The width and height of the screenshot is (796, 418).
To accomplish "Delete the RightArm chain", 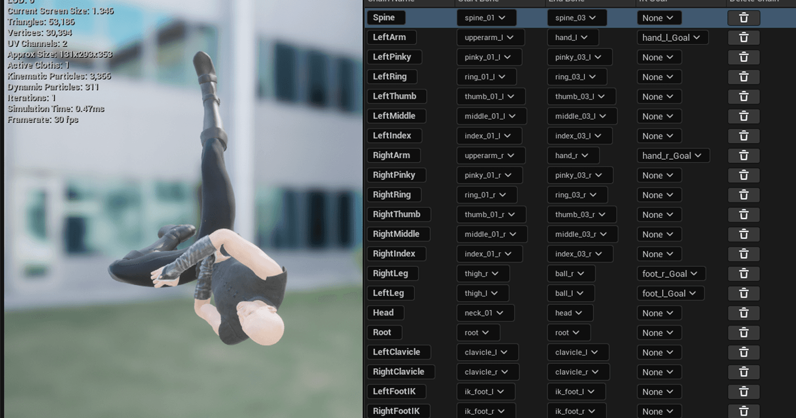I will coord(744,155).
